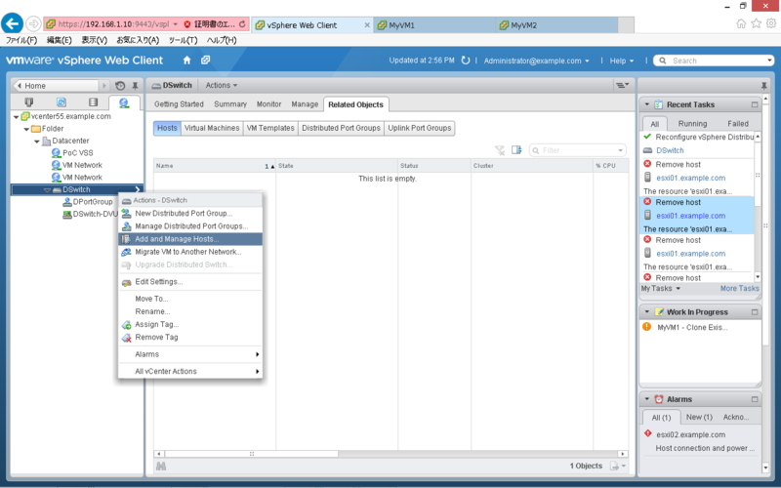Click the esxi02.example.com alarm icon

[x=647, y=433]
